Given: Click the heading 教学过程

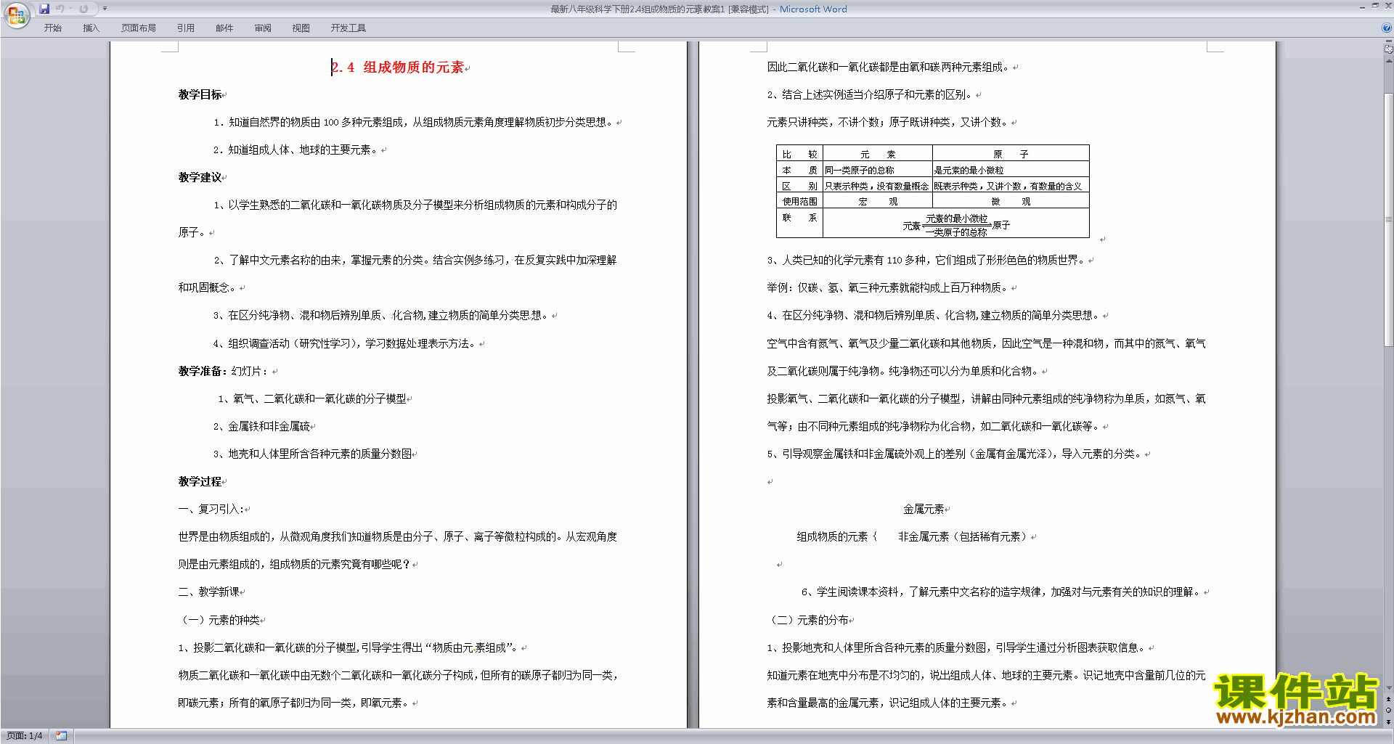Looking at the screenshot, I should [x=200, y=481].
